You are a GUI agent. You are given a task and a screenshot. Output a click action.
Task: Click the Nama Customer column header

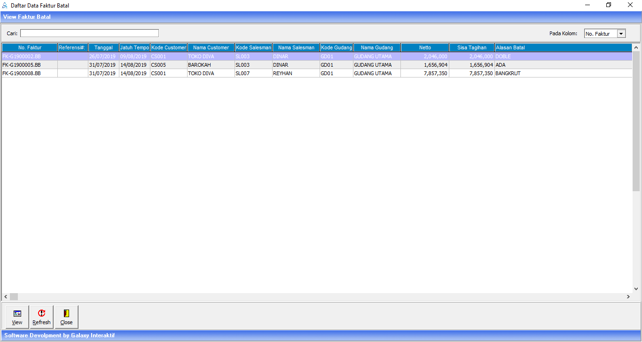[211, 47]
